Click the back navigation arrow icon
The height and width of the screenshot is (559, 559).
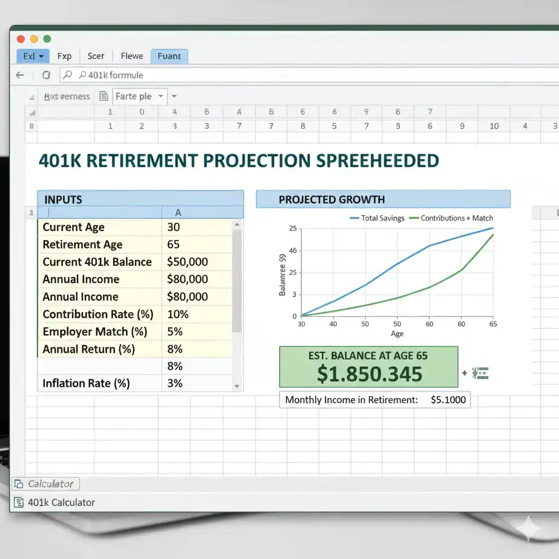(20, 75)
